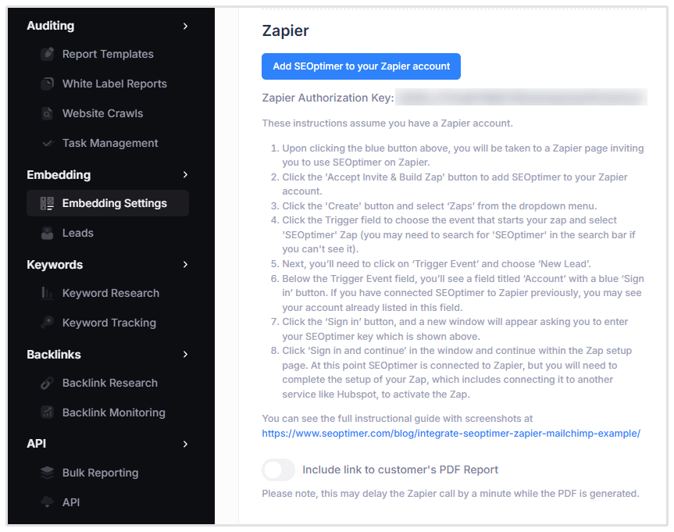The width and height of the screenshot is (674, 532).
Task: Collapse the Backlinks section chevron
Action: [186, 355]
